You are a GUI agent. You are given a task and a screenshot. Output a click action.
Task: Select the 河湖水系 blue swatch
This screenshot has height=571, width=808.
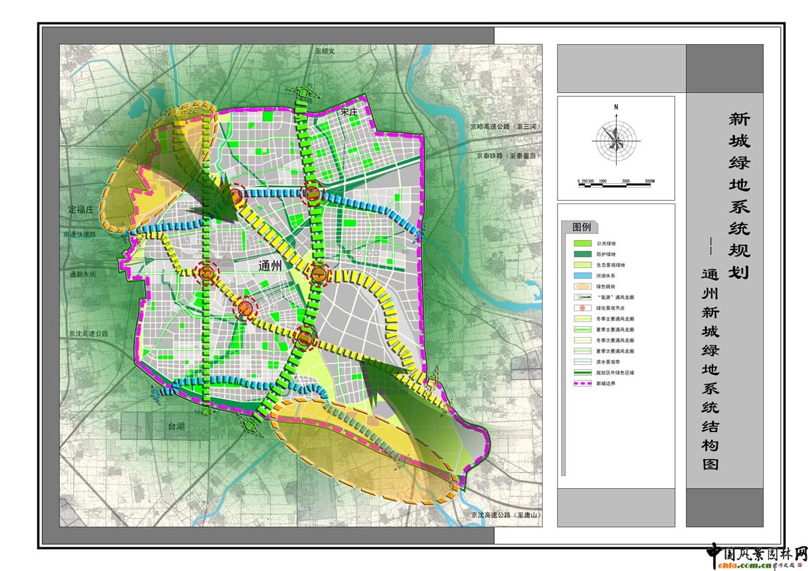(583, 275)
